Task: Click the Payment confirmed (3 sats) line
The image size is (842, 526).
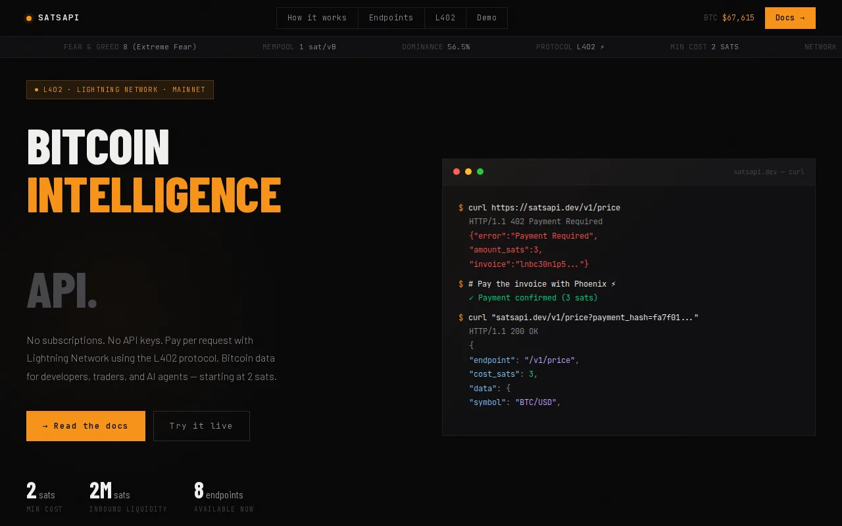Action: (x=533, y=298)
